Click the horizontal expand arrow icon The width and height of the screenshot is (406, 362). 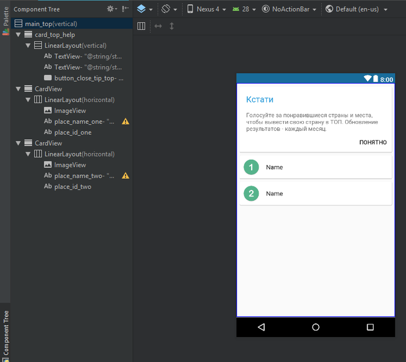click(x=158, y=26)
